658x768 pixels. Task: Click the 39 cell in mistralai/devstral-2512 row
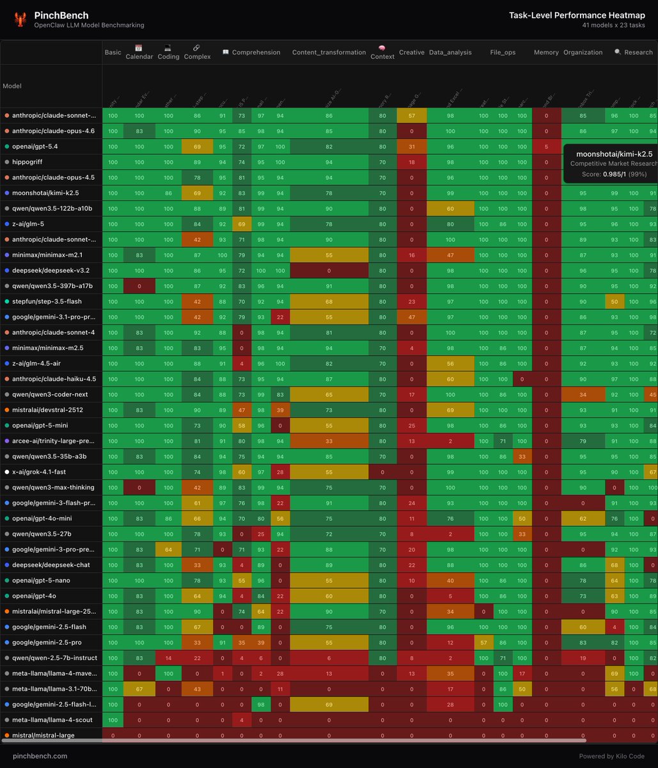[280, 410]
